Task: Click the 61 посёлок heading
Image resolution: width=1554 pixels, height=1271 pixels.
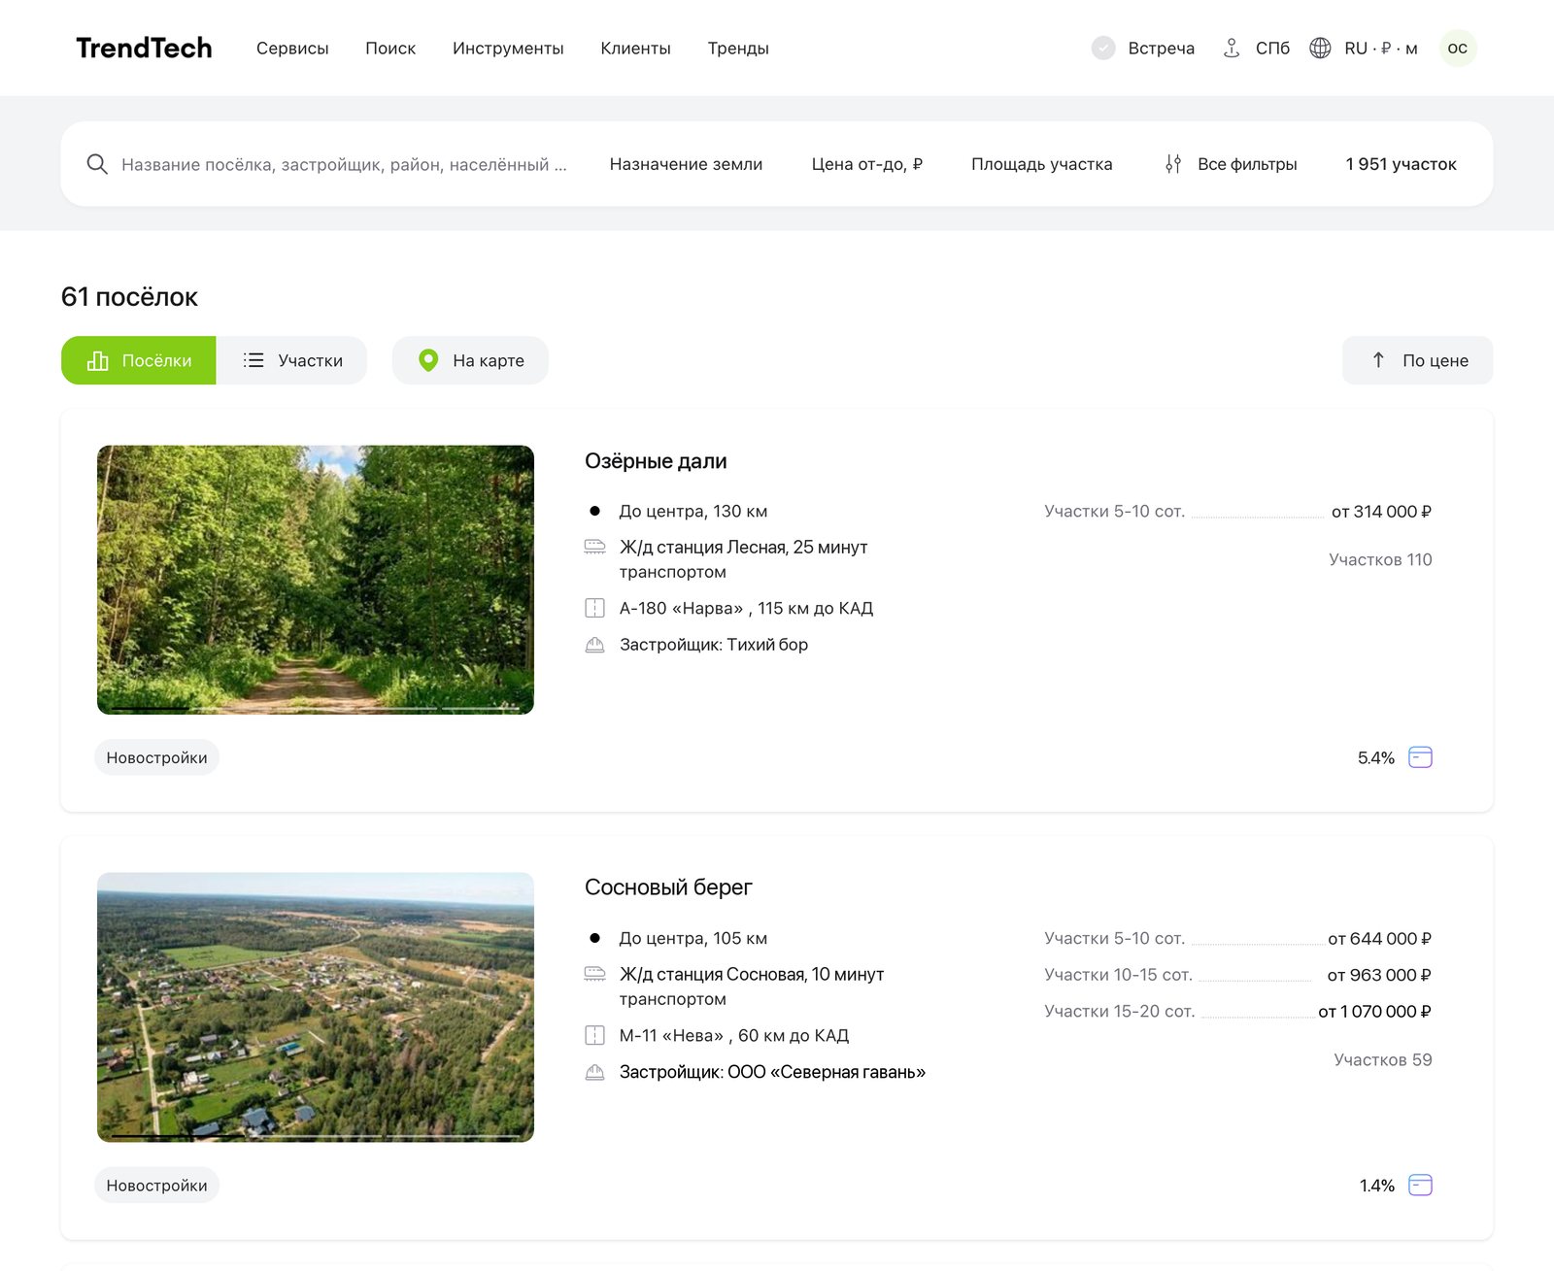Action: (x=129, y=297)
